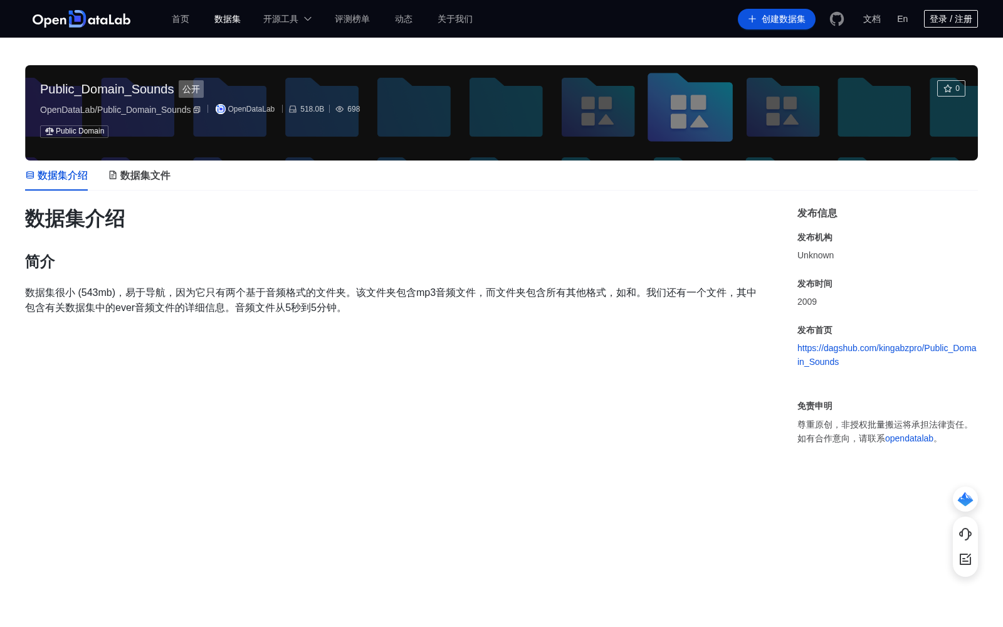Click the Public Domain license tag
This screenshot has width=1003, height=627.
coord(74,131)
